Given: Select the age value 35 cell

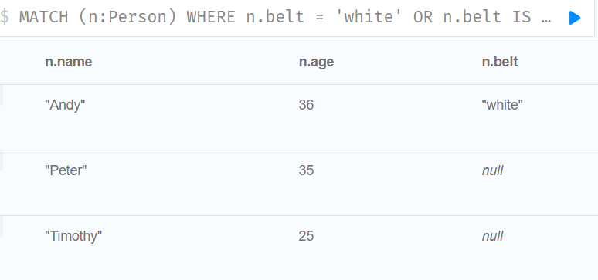Looking at the screenshot, I should coord(306,170).
